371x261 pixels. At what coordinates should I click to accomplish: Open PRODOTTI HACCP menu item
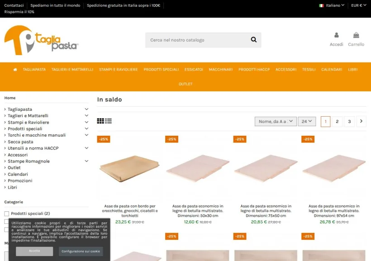tap(254, 70)
